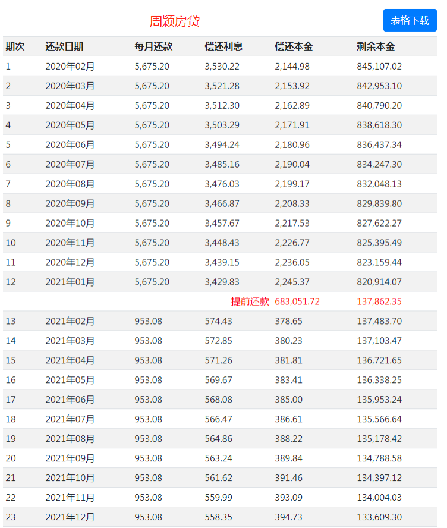This screenshot has width=447, height=528.
Task: Click the 2021年01月 date cell
Action: click(x=70, y=282)
